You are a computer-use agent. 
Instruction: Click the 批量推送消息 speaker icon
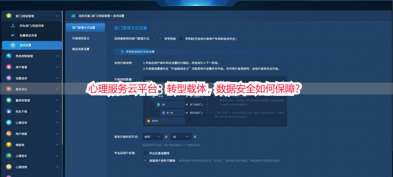(13, 35)
